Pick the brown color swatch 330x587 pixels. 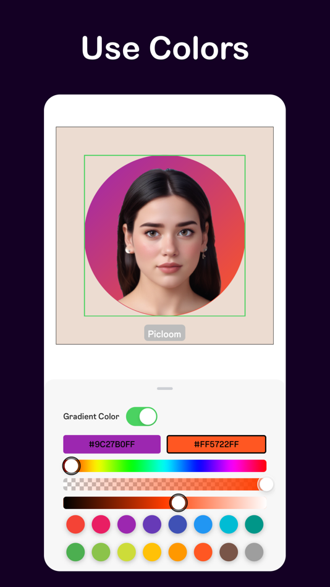tap(229, 552)
